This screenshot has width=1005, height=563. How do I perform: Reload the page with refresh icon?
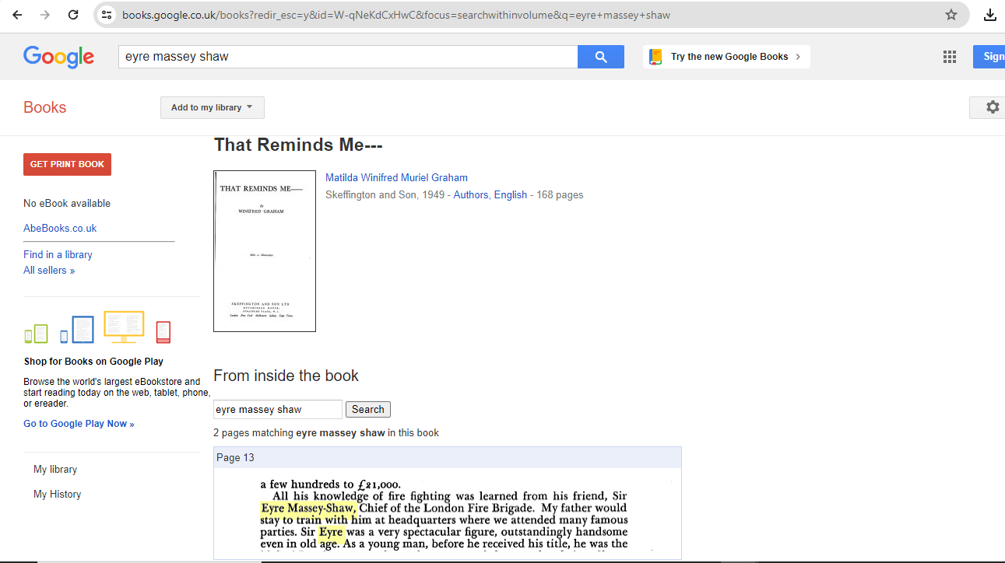pyautogui.click(x=73, y=15)
